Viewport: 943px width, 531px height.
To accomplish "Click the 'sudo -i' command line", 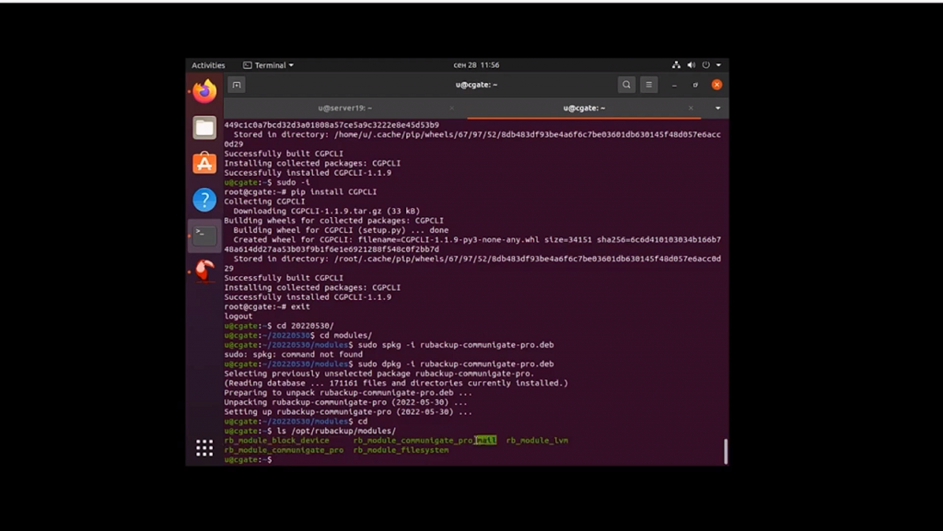I will pyautogui.click(x=294, y=182).
